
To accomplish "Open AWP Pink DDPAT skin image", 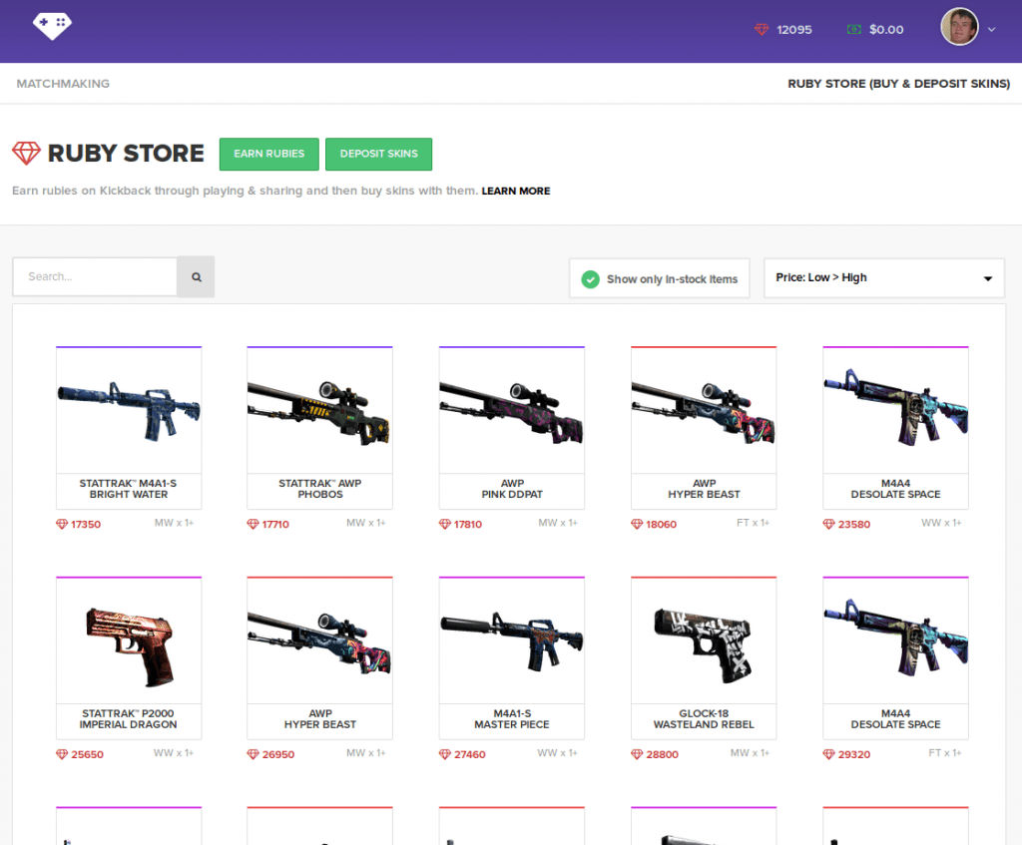I will coord(512,410).
